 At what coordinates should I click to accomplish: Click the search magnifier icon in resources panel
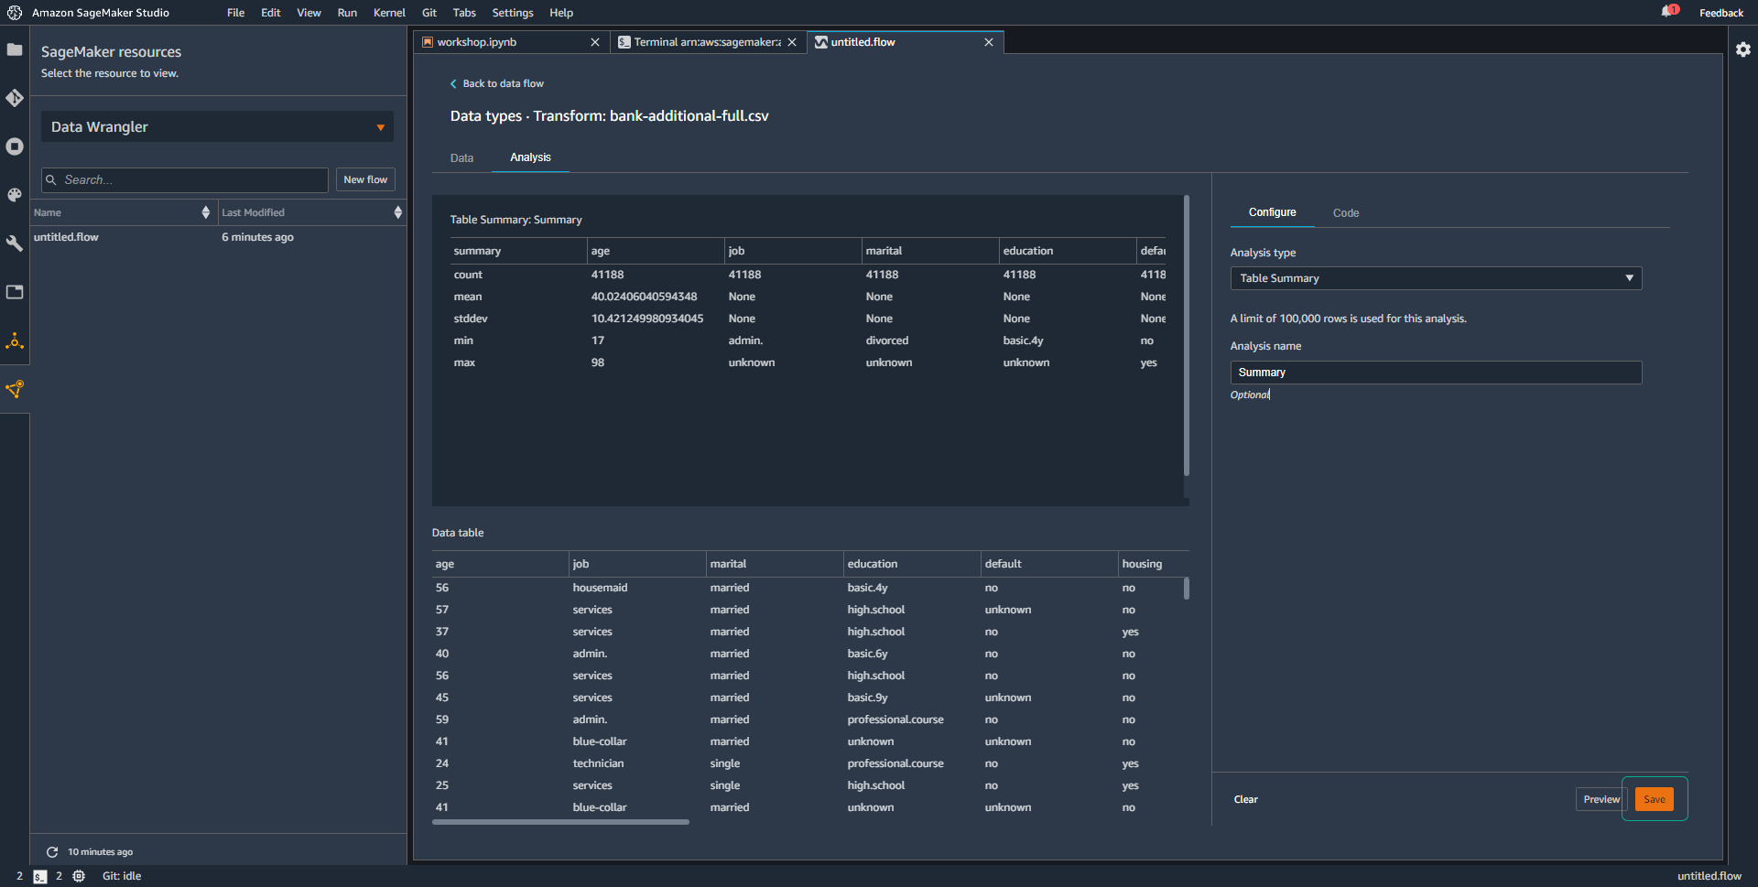(51, 180)
